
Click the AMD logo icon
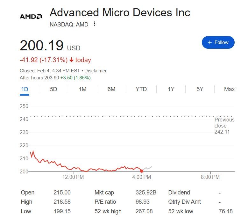[x=31, y=16]
